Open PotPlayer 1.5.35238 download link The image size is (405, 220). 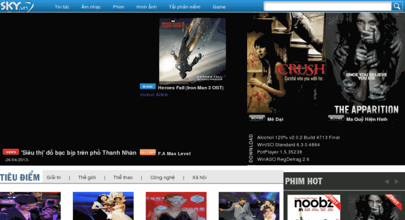point(279,152)
